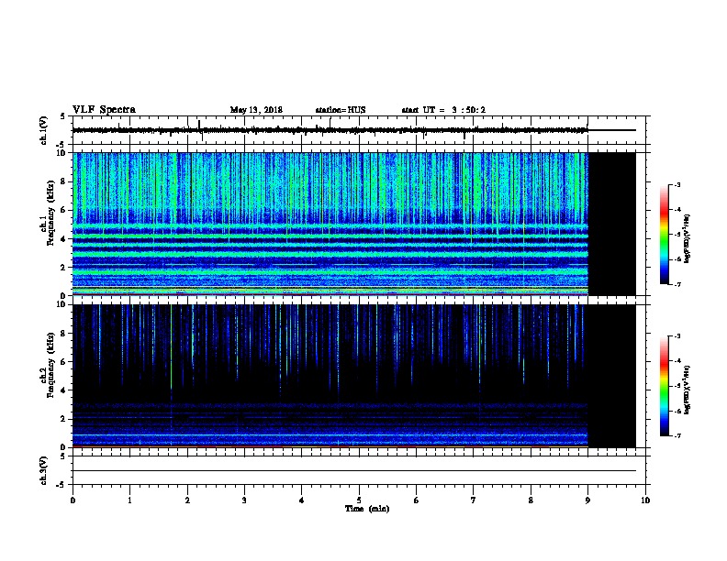Click the 'ch.3(V)' axis label
The width and height of the screenshot is (727, 561).
44,470
